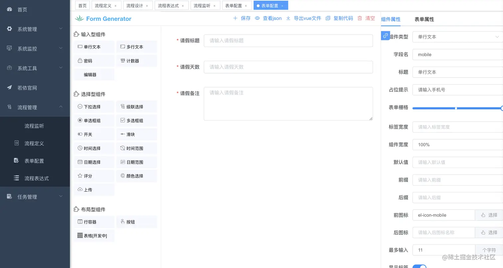The height and width of the screenshot is (268, 503).
Task: Add the 下拉选择 select component
Action: [x=94, y=107]
